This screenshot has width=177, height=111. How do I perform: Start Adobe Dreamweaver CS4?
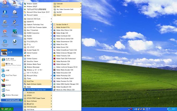(67, 42)
